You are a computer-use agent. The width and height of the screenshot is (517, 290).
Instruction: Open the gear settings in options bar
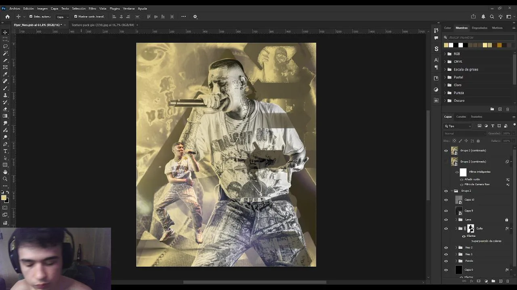click(195, 17)
